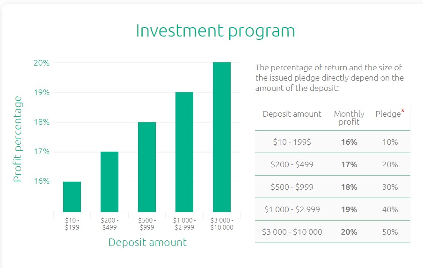Click the 40% pledge cell
423x268 pixels.
[390, 209]
